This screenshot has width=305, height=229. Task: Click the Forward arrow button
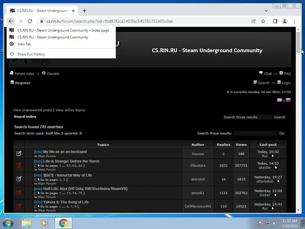[x=20, y=21]
